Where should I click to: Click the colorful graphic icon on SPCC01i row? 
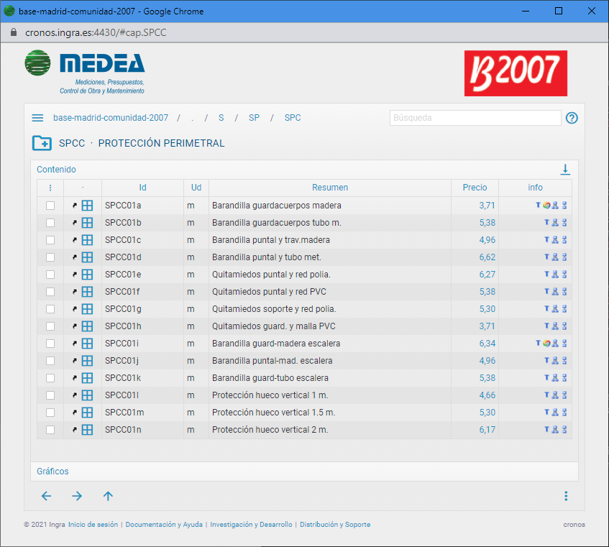pyautogui.click(x=546, y=344)
